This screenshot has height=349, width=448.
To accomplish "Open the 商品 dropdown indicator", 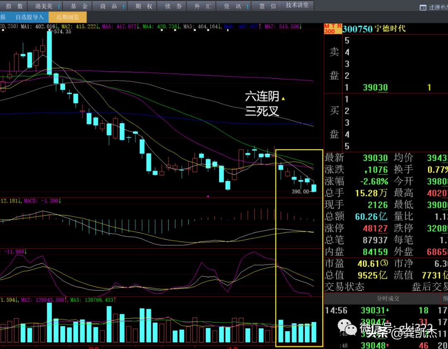I will (x=124, y=6).
